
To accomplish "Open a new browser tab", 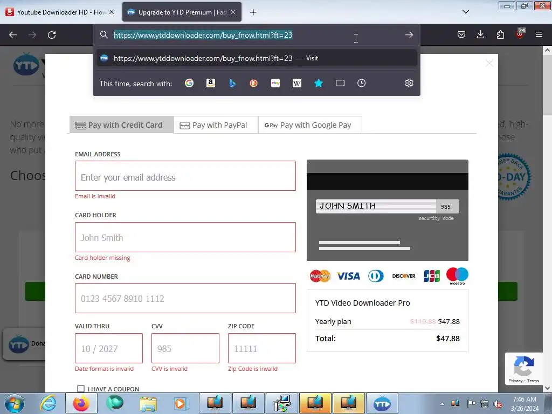I will click(x=253, y=12).
